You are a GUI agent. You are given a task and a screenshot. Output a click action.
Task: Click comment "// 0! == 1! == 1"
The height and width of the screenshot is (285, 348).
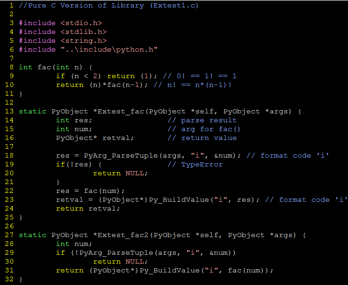(200, 76)
